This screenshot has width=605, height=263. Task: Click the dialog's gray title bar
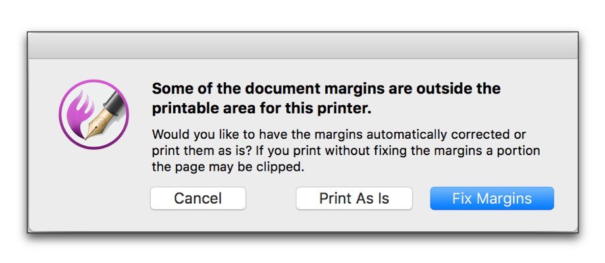pos(303,46)
